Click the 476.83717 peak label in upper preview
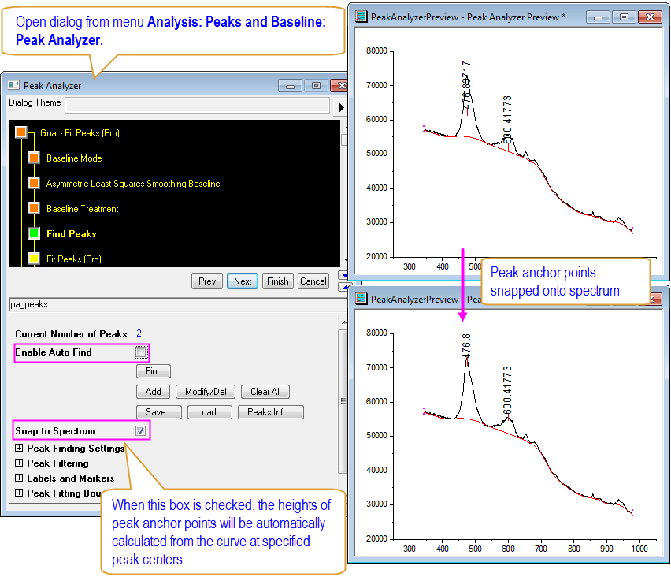The width and height of the screenshot is (671, 577). point(466,85)
